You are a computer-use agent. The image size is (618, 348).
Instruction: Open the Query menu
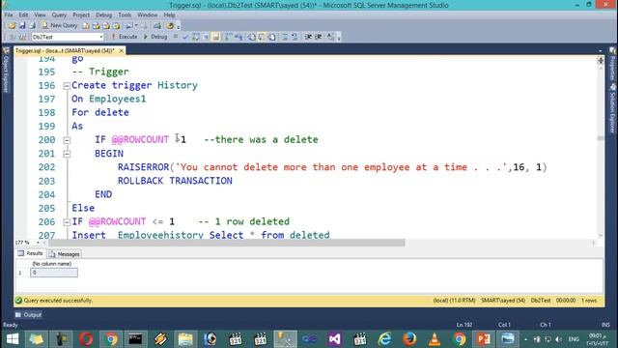point(59,15)
